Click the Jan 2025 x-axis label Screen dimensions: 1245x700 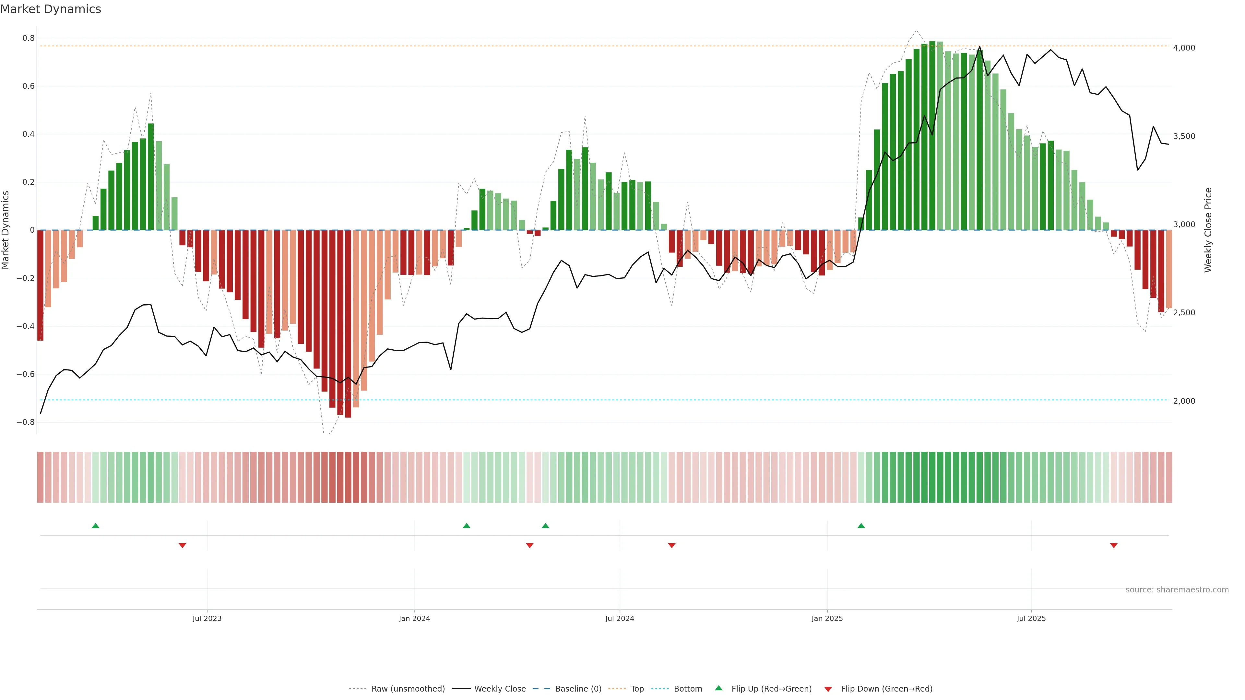pyautogui.click(x=827, y=619)
